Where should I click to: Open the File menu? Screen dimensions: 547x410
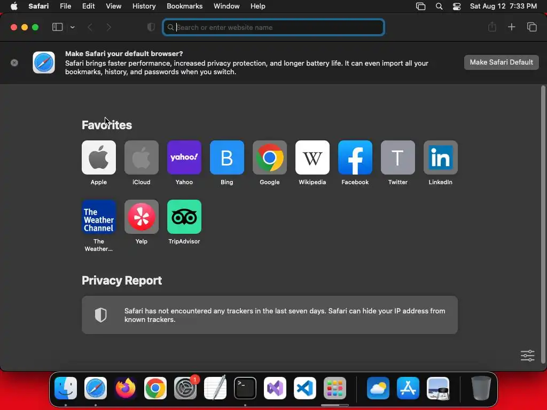[x=65, y=6]
